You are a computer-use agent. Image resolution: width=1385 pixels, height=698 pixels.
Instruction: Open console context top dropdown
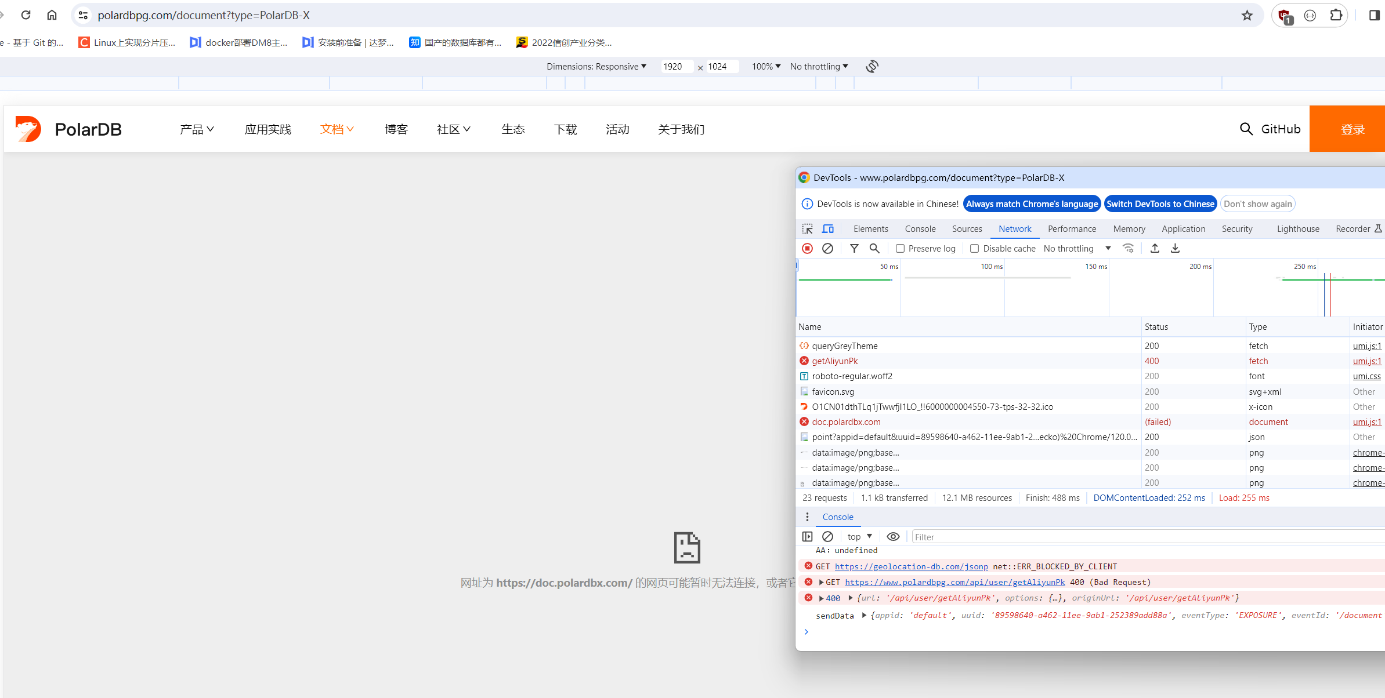860,537
